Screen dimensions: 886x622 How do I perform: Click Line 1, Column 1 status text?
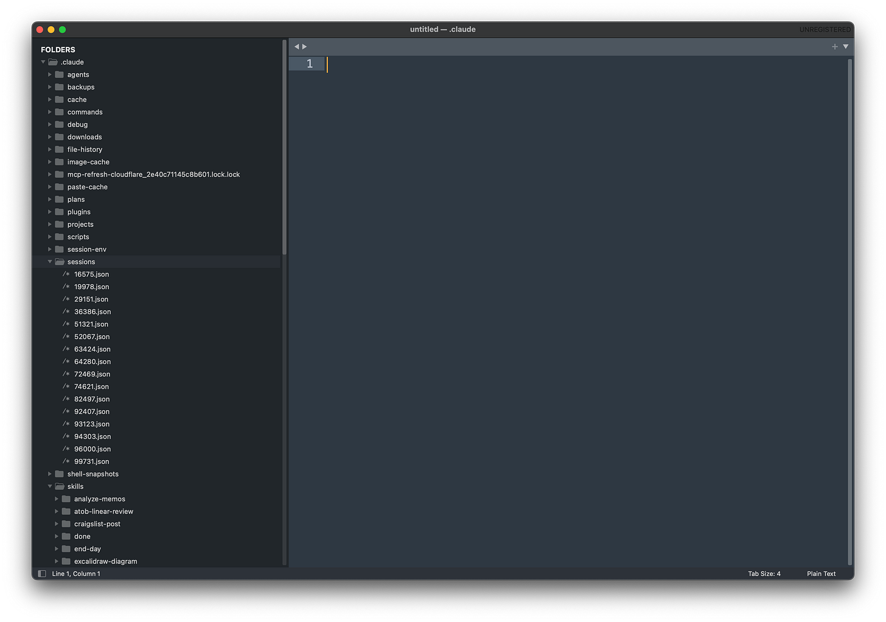[x=76, y=573]
